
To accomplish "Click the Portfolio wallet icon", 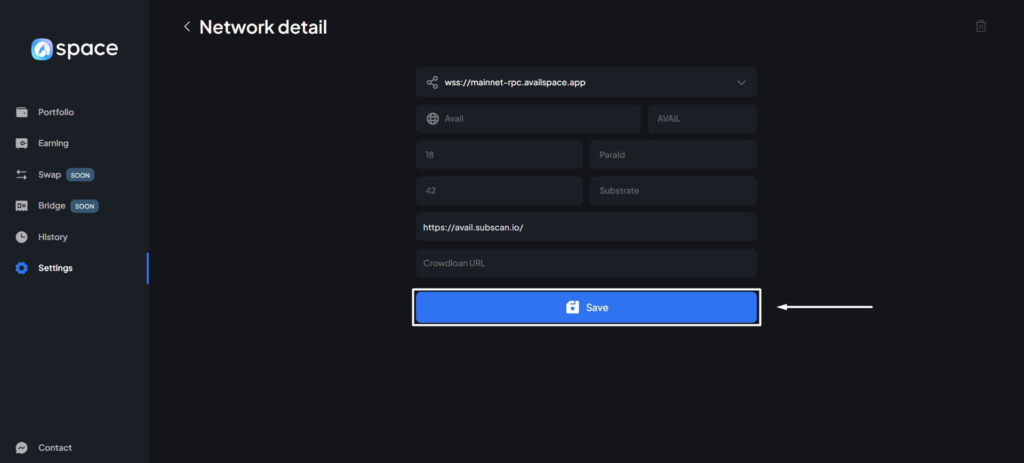I will pos(22,112).
